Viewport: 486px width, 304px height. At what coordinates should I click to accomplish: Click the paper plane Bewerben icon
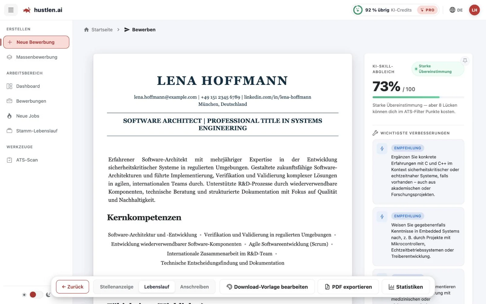click(x=127, y=29)
